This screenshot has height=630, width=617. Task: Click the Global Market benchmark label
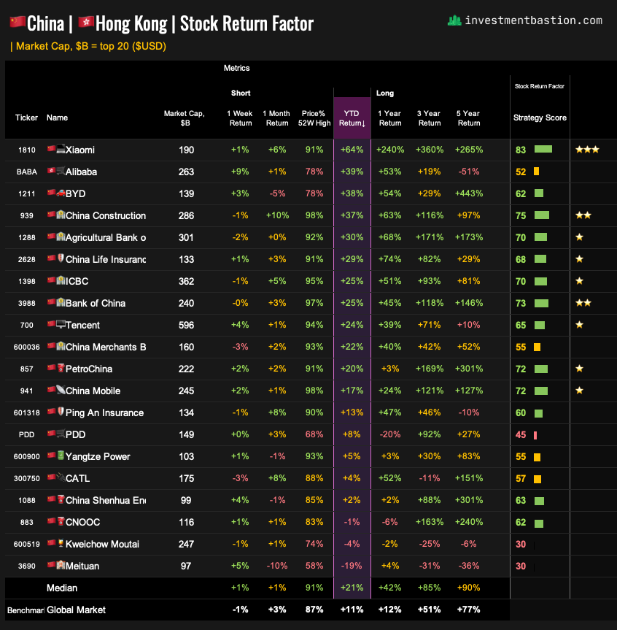coord(76,610)
